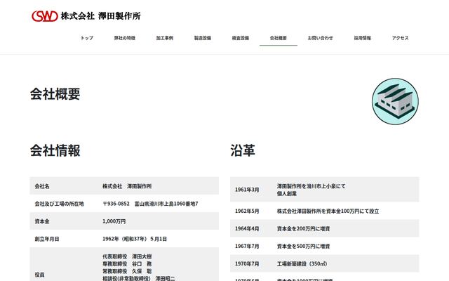Open the アクセス page link
449x281 pixels.
(401, 38)
